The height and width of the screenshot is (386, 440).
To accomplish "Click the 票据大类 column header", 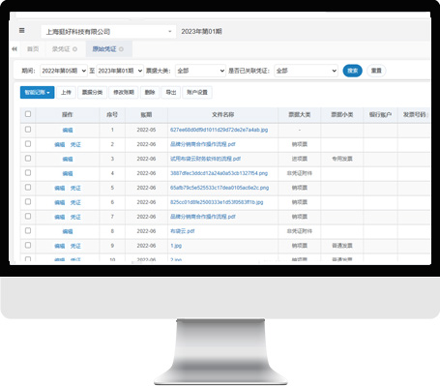I will tap(300, 115).
